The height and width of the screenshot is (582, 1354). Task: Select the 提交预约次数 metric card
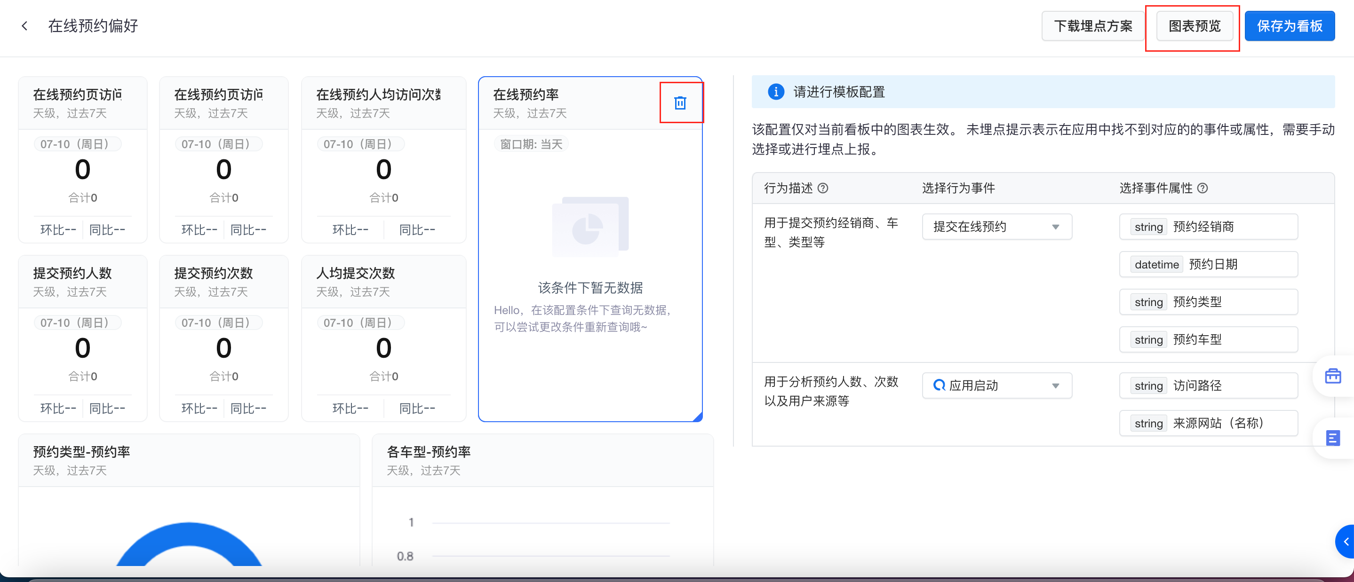pyautogui.click(x=223, y=338)
